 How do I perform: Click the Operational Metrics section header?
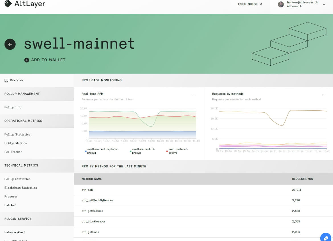click(x=37, y=121)
